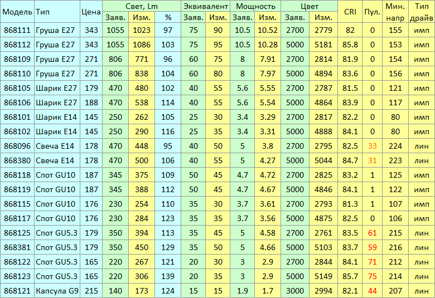Select model cell 868121
Screen dimensions: 435x298
(17, 291)
